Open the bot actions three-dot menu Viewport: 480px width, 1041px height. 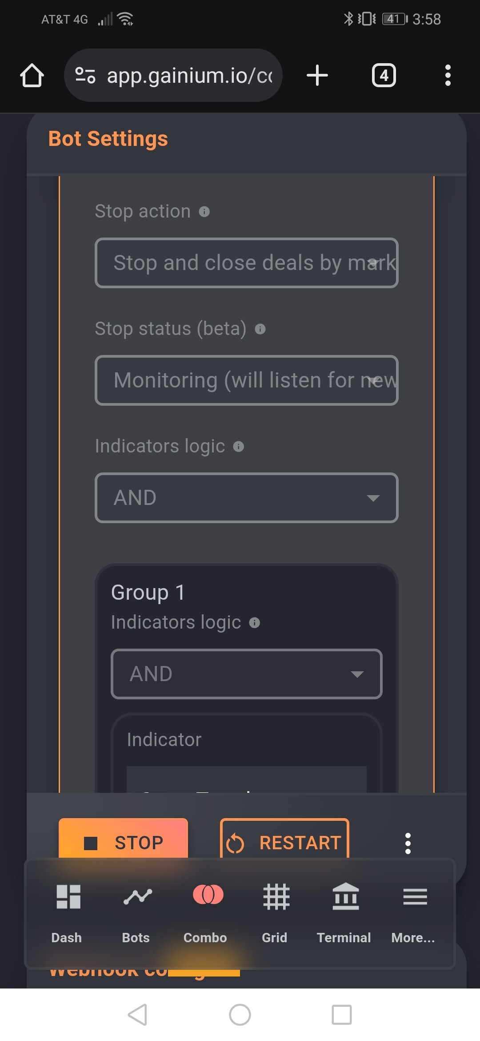408,843
